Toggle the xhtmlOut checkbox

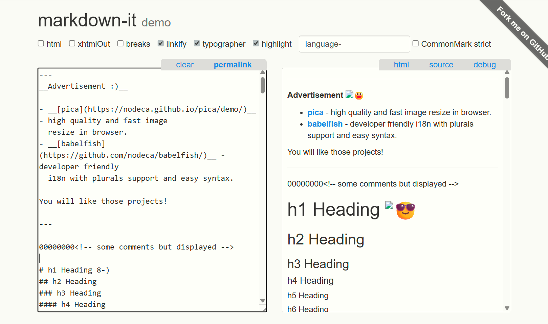pos(72,43)
